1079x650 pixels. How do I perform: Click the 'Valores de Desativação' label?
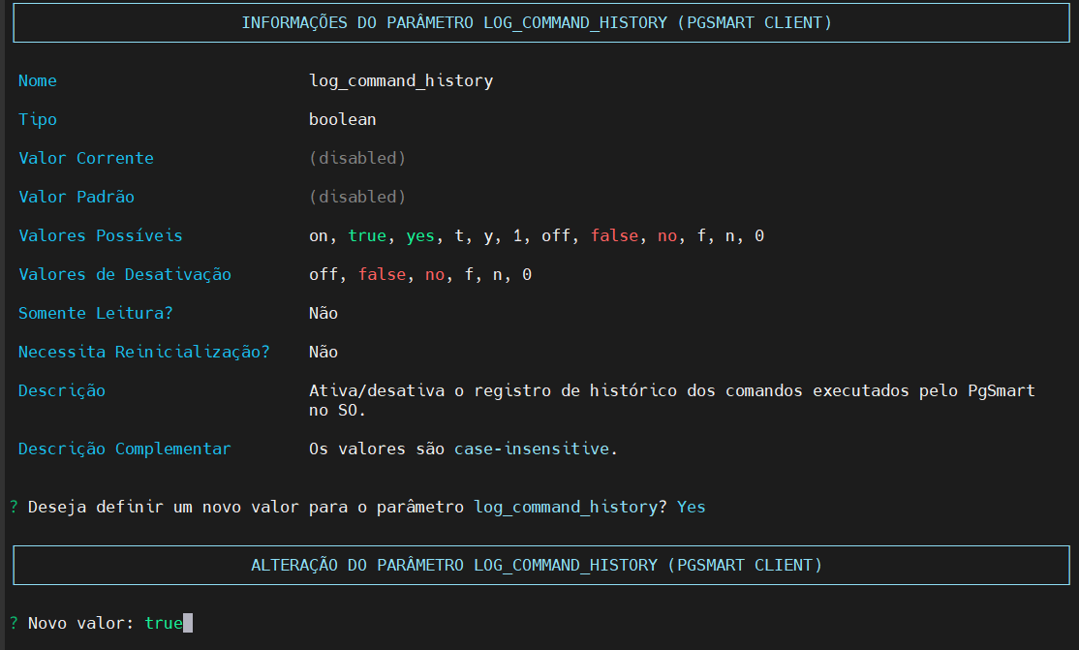tap(125, 274)
